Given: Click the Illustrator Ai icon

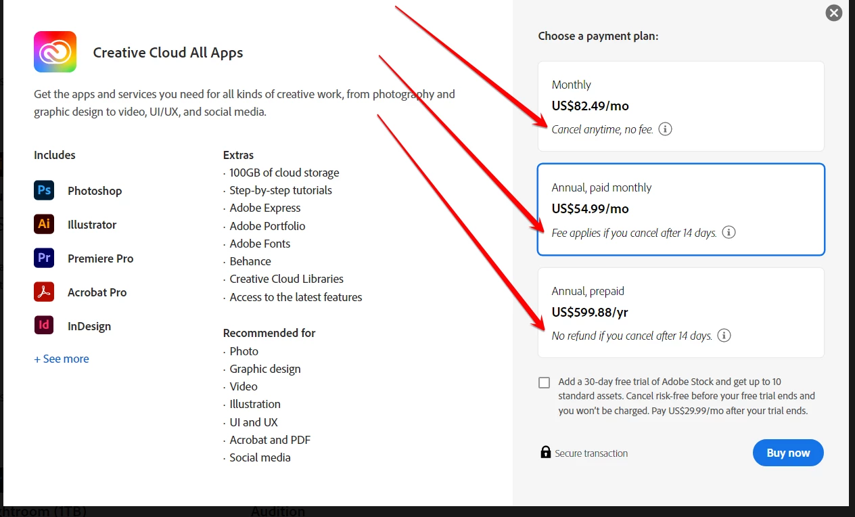Looking at the screenshot, I should point(44,224).
